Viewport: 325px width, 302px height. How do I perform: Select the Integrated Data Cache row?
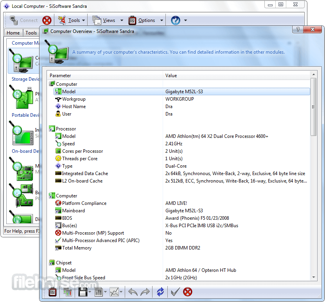[182, 174]
